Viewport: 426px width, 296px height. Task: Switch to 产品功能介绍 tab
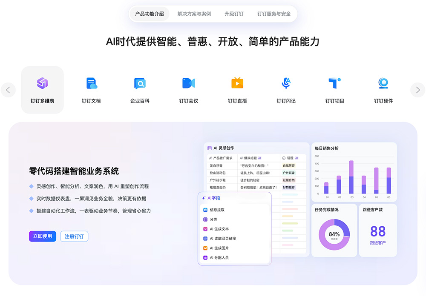point(150,14)
